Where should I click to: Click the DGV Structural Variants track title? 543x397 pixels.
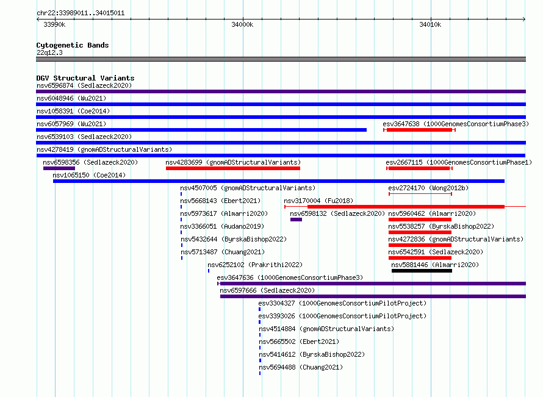pos(85,78)
